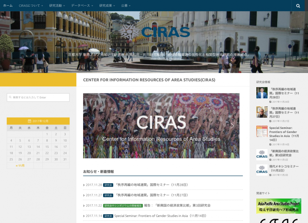Viewport: 308px width, 223px height.
Task: Focus the sidebar search input field
Action: click(38, 97)
